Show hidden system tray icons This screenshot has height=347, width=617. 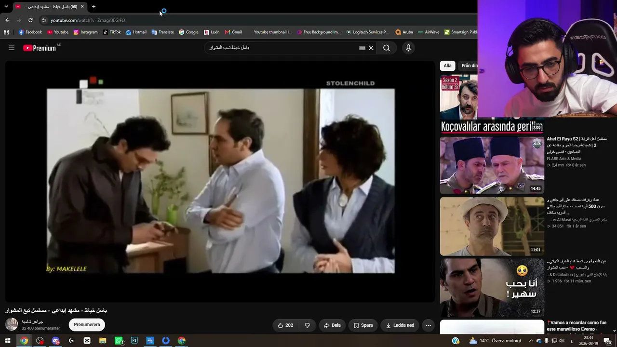click(x=531, y=341)
